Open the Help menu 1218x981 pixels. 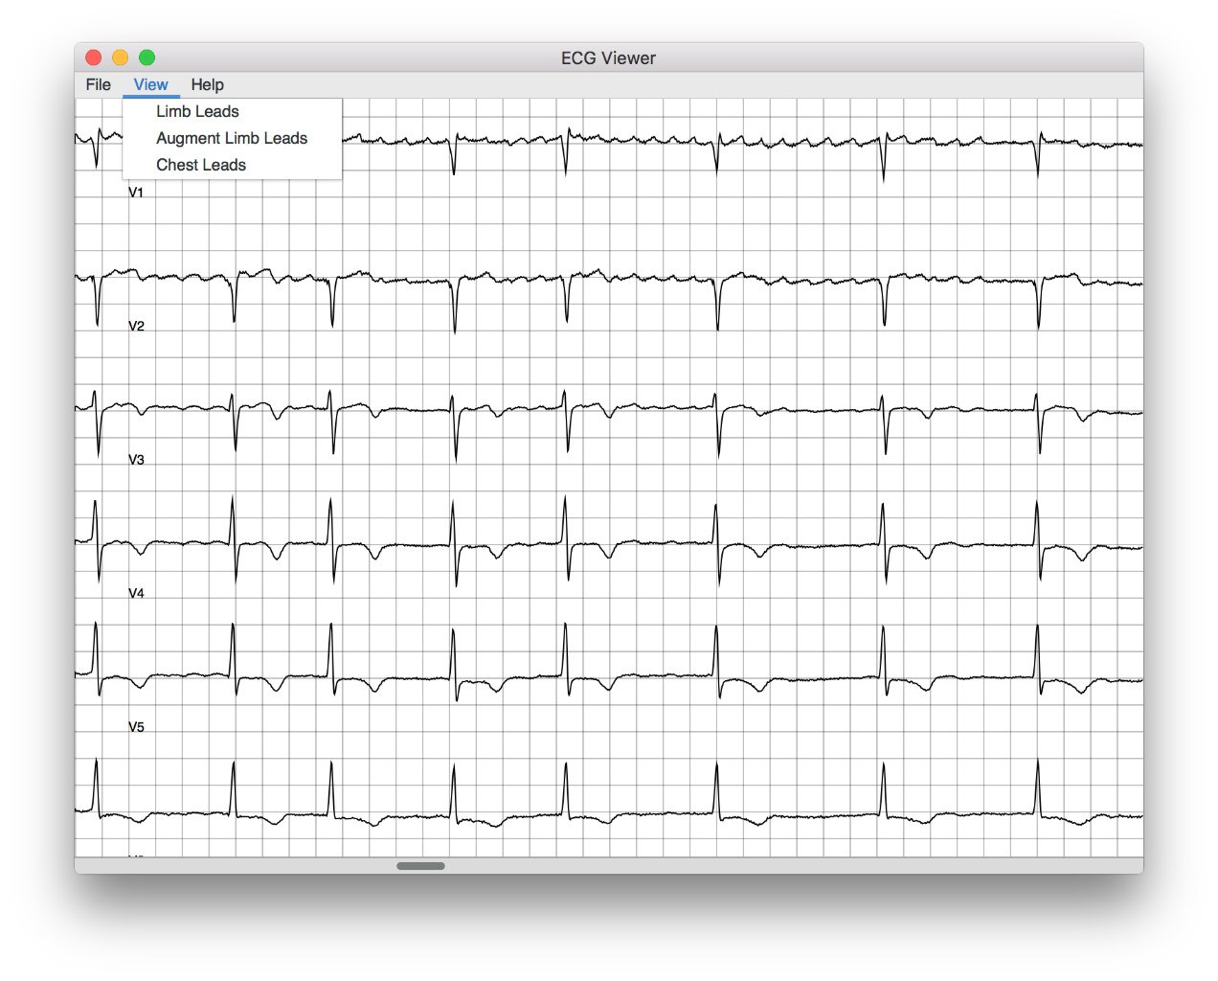point(207,84)
